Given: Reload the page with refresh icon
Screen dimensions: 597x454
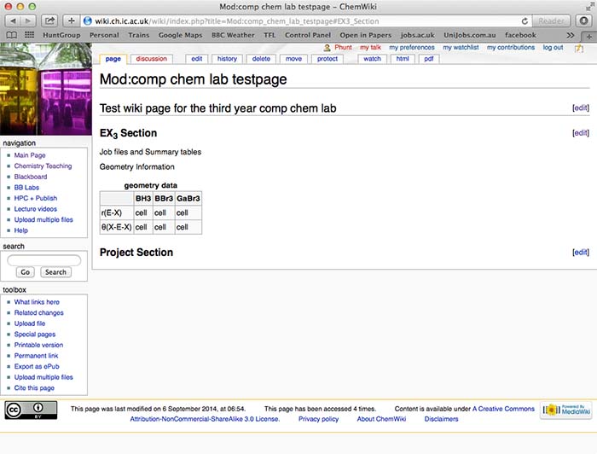Looking at the screenshot, I should pyautogui.click(x=525, y=21).
